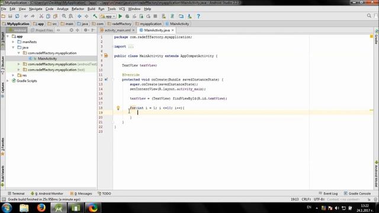
Task: Click the Undo arrow icon
Action: (26, 16)
